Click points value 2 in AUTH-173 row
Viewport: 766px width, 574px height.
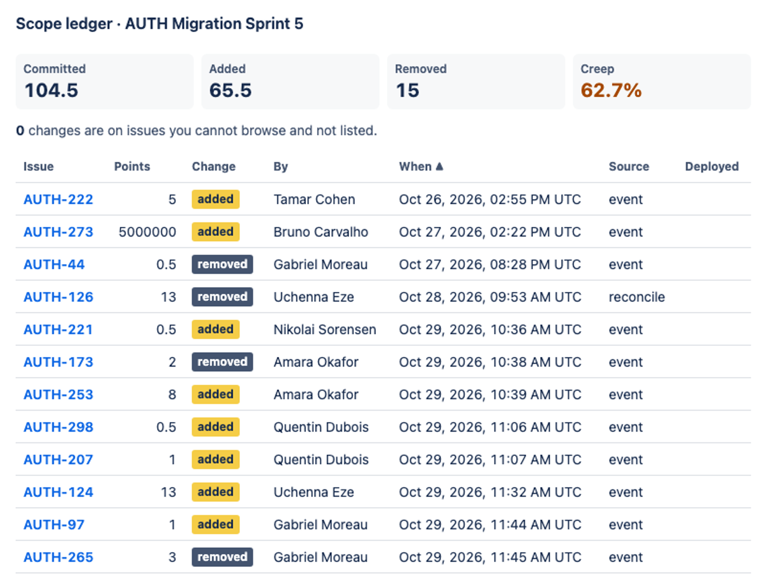[x=172, y=362]
